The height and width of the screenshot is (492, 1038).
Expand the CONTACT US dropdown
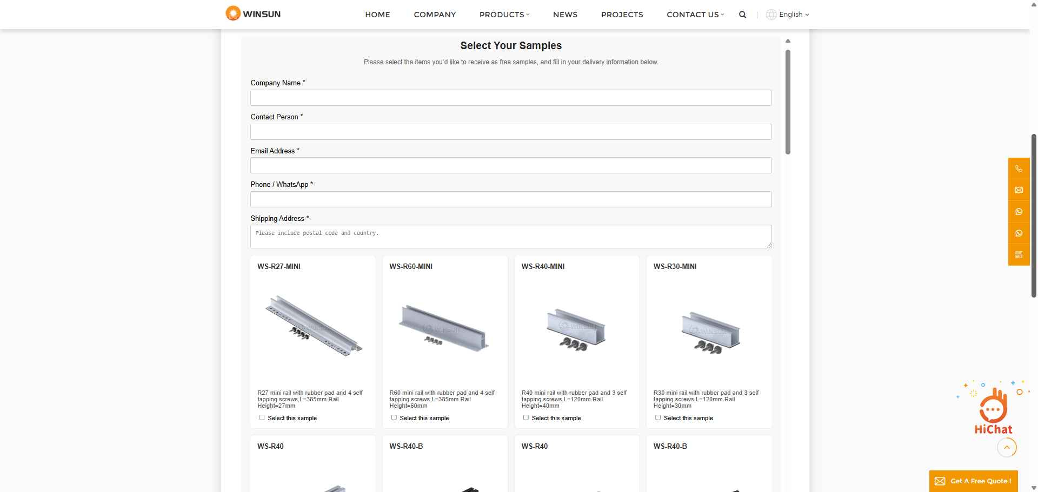[x=695, y=15]
